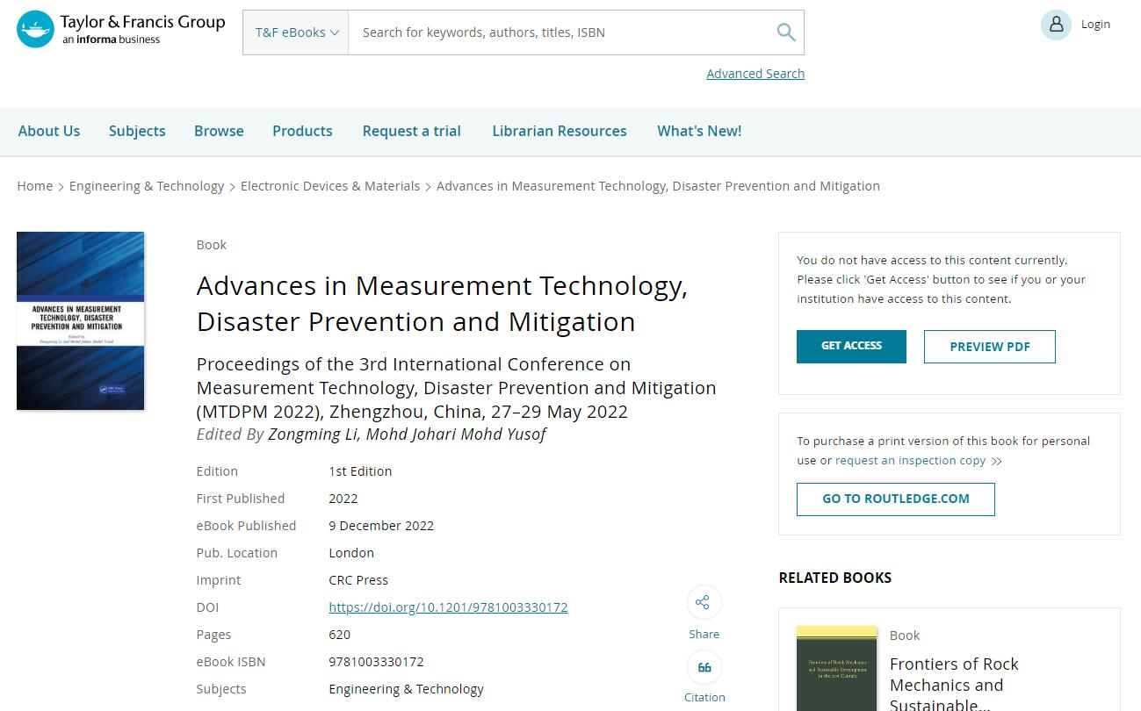Click the PREVIEW PDF button
This screenshot has height=711, width=1141.
tap(990, 347)
